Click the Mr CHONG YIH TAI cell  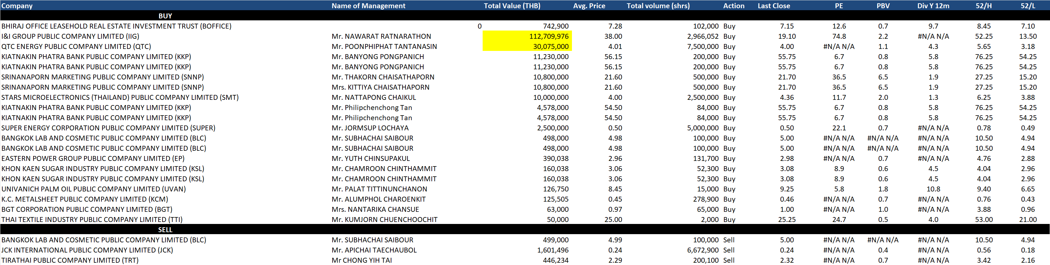361,260
